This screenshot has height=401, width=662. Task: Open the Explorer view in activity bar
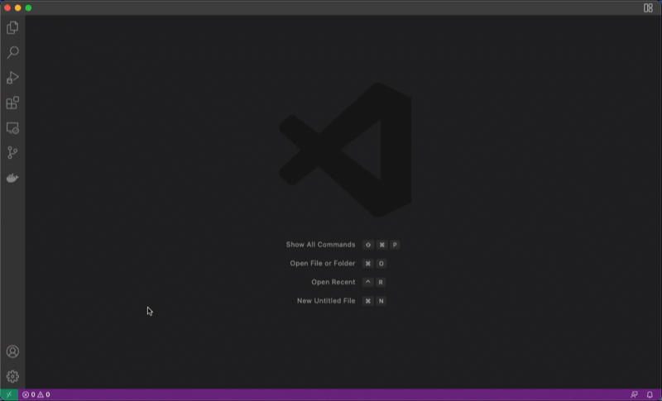pos(12,27)
